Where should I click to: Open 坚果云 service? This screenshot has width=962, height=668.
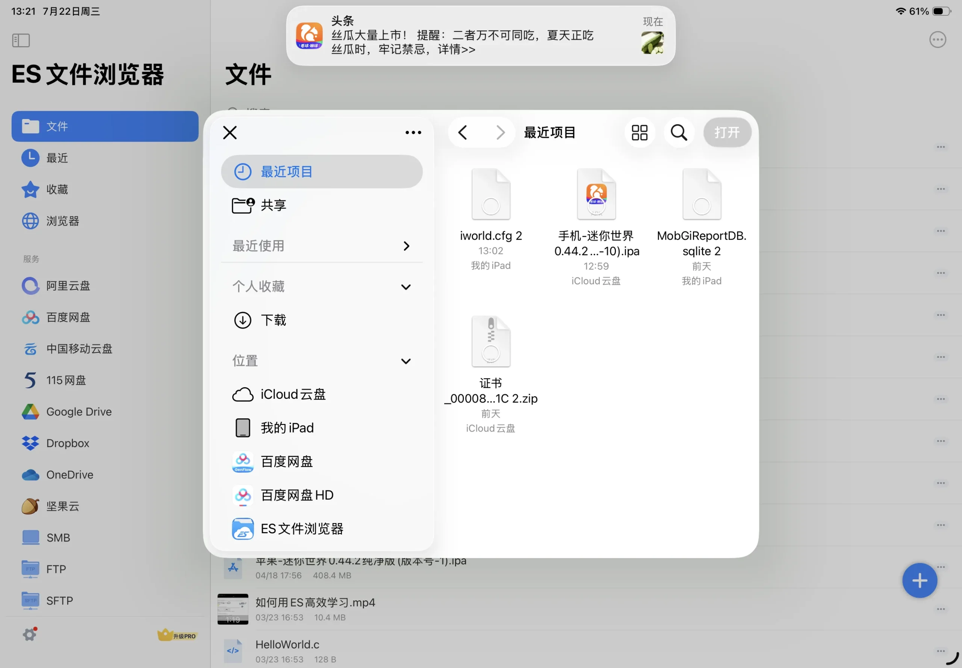coord(105,507)
